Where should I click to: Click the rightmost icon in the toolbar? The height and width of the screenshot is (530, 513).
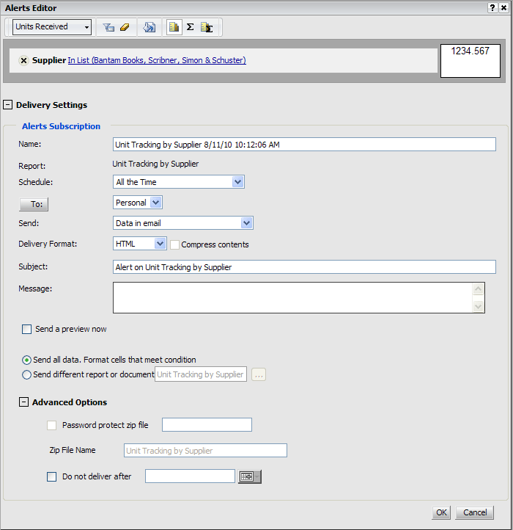coord(207,27)
